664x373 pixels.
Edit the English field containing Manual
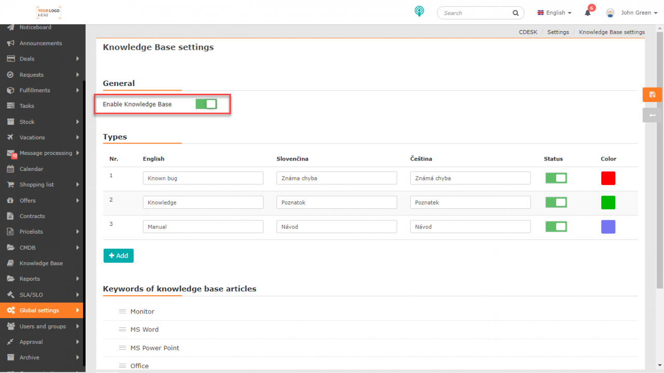[x=203, y=226]
